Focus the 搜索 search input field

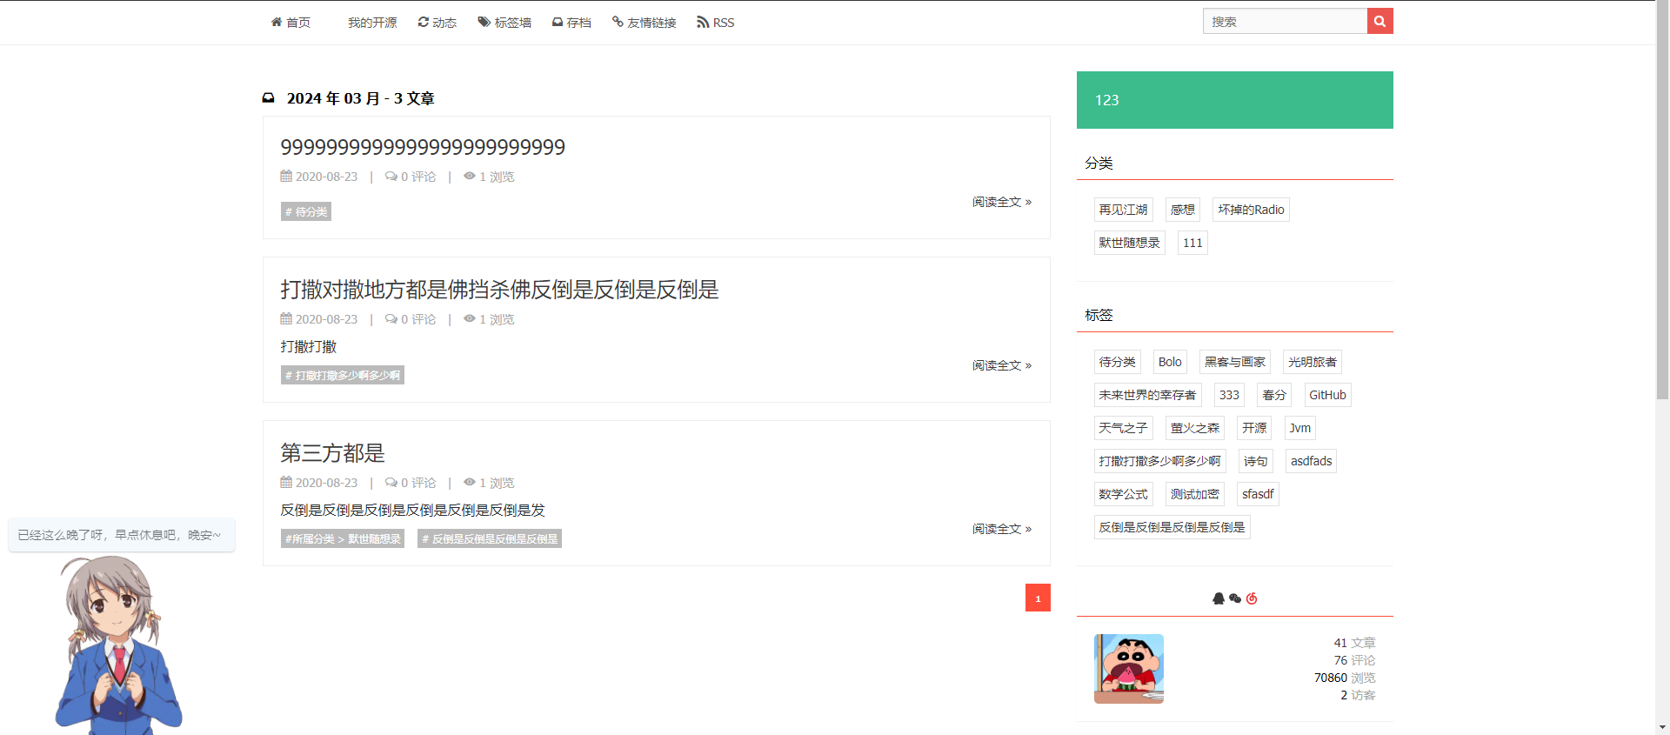[1285, 21]
